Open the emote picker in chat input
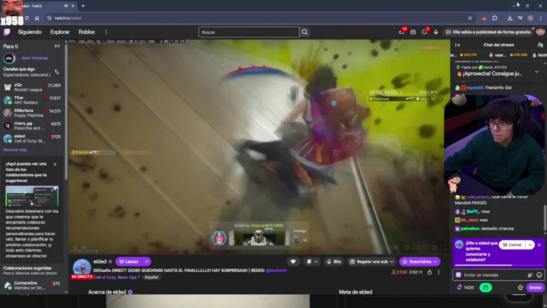547x308 pixels. (x=539, y=275)
